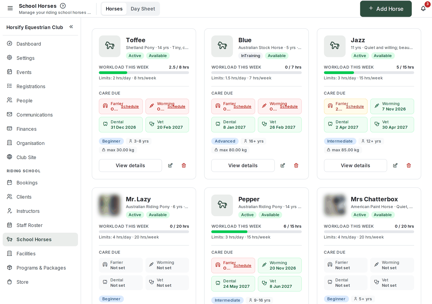Image resolution: width=432 pixels, height=304 pixels.
Task: View details for Jazz
Action: (x=356, y=165)
